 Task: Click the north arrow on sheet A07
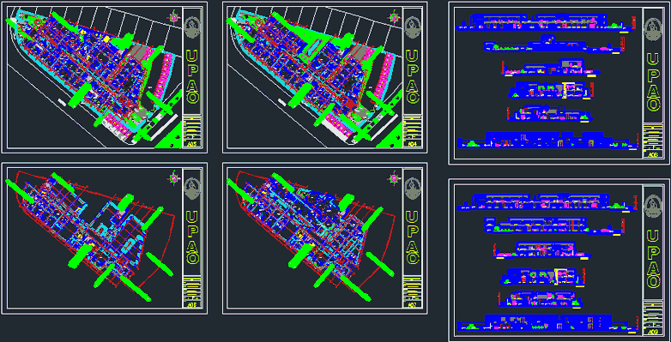394,178
